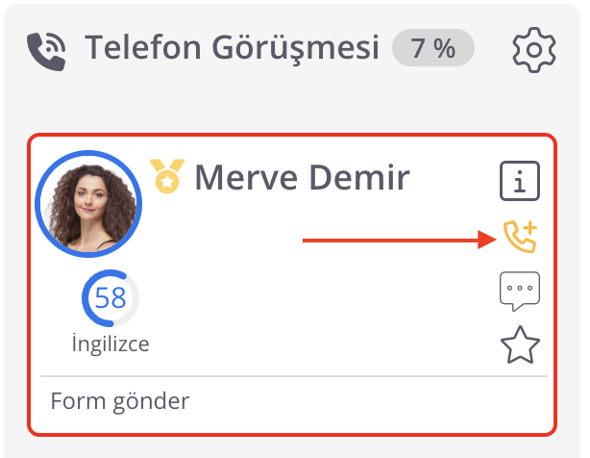
Task: Start a call with the yellow phone-plus icon
Action: pos(520,237)
